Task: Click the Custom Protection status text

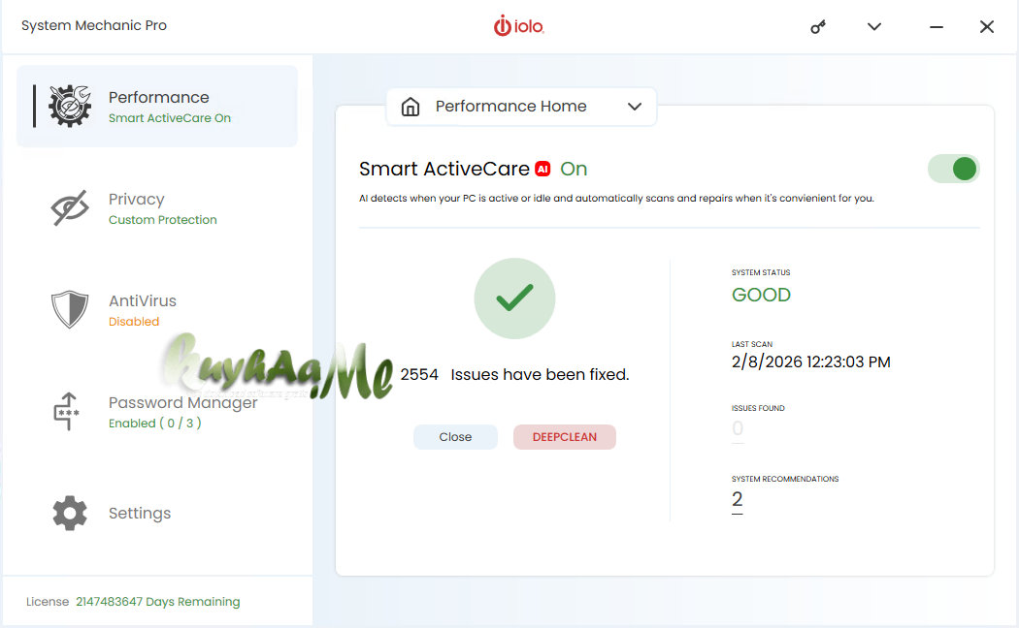Action: point(162,220)
